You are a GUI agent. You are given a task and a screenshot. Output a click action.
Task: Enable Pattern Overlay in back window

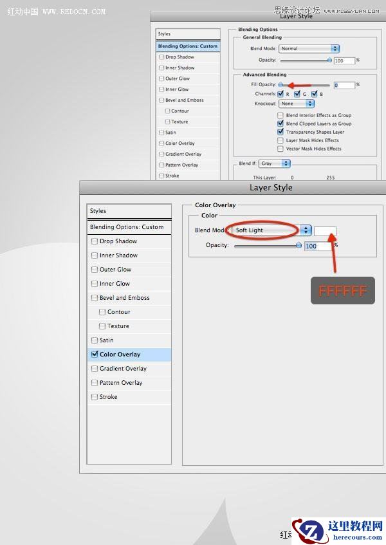161,165
